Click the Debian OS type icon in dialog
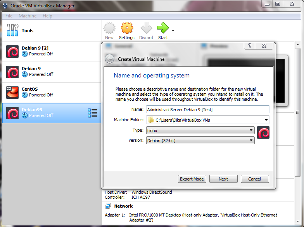 [x=263, y=132]
